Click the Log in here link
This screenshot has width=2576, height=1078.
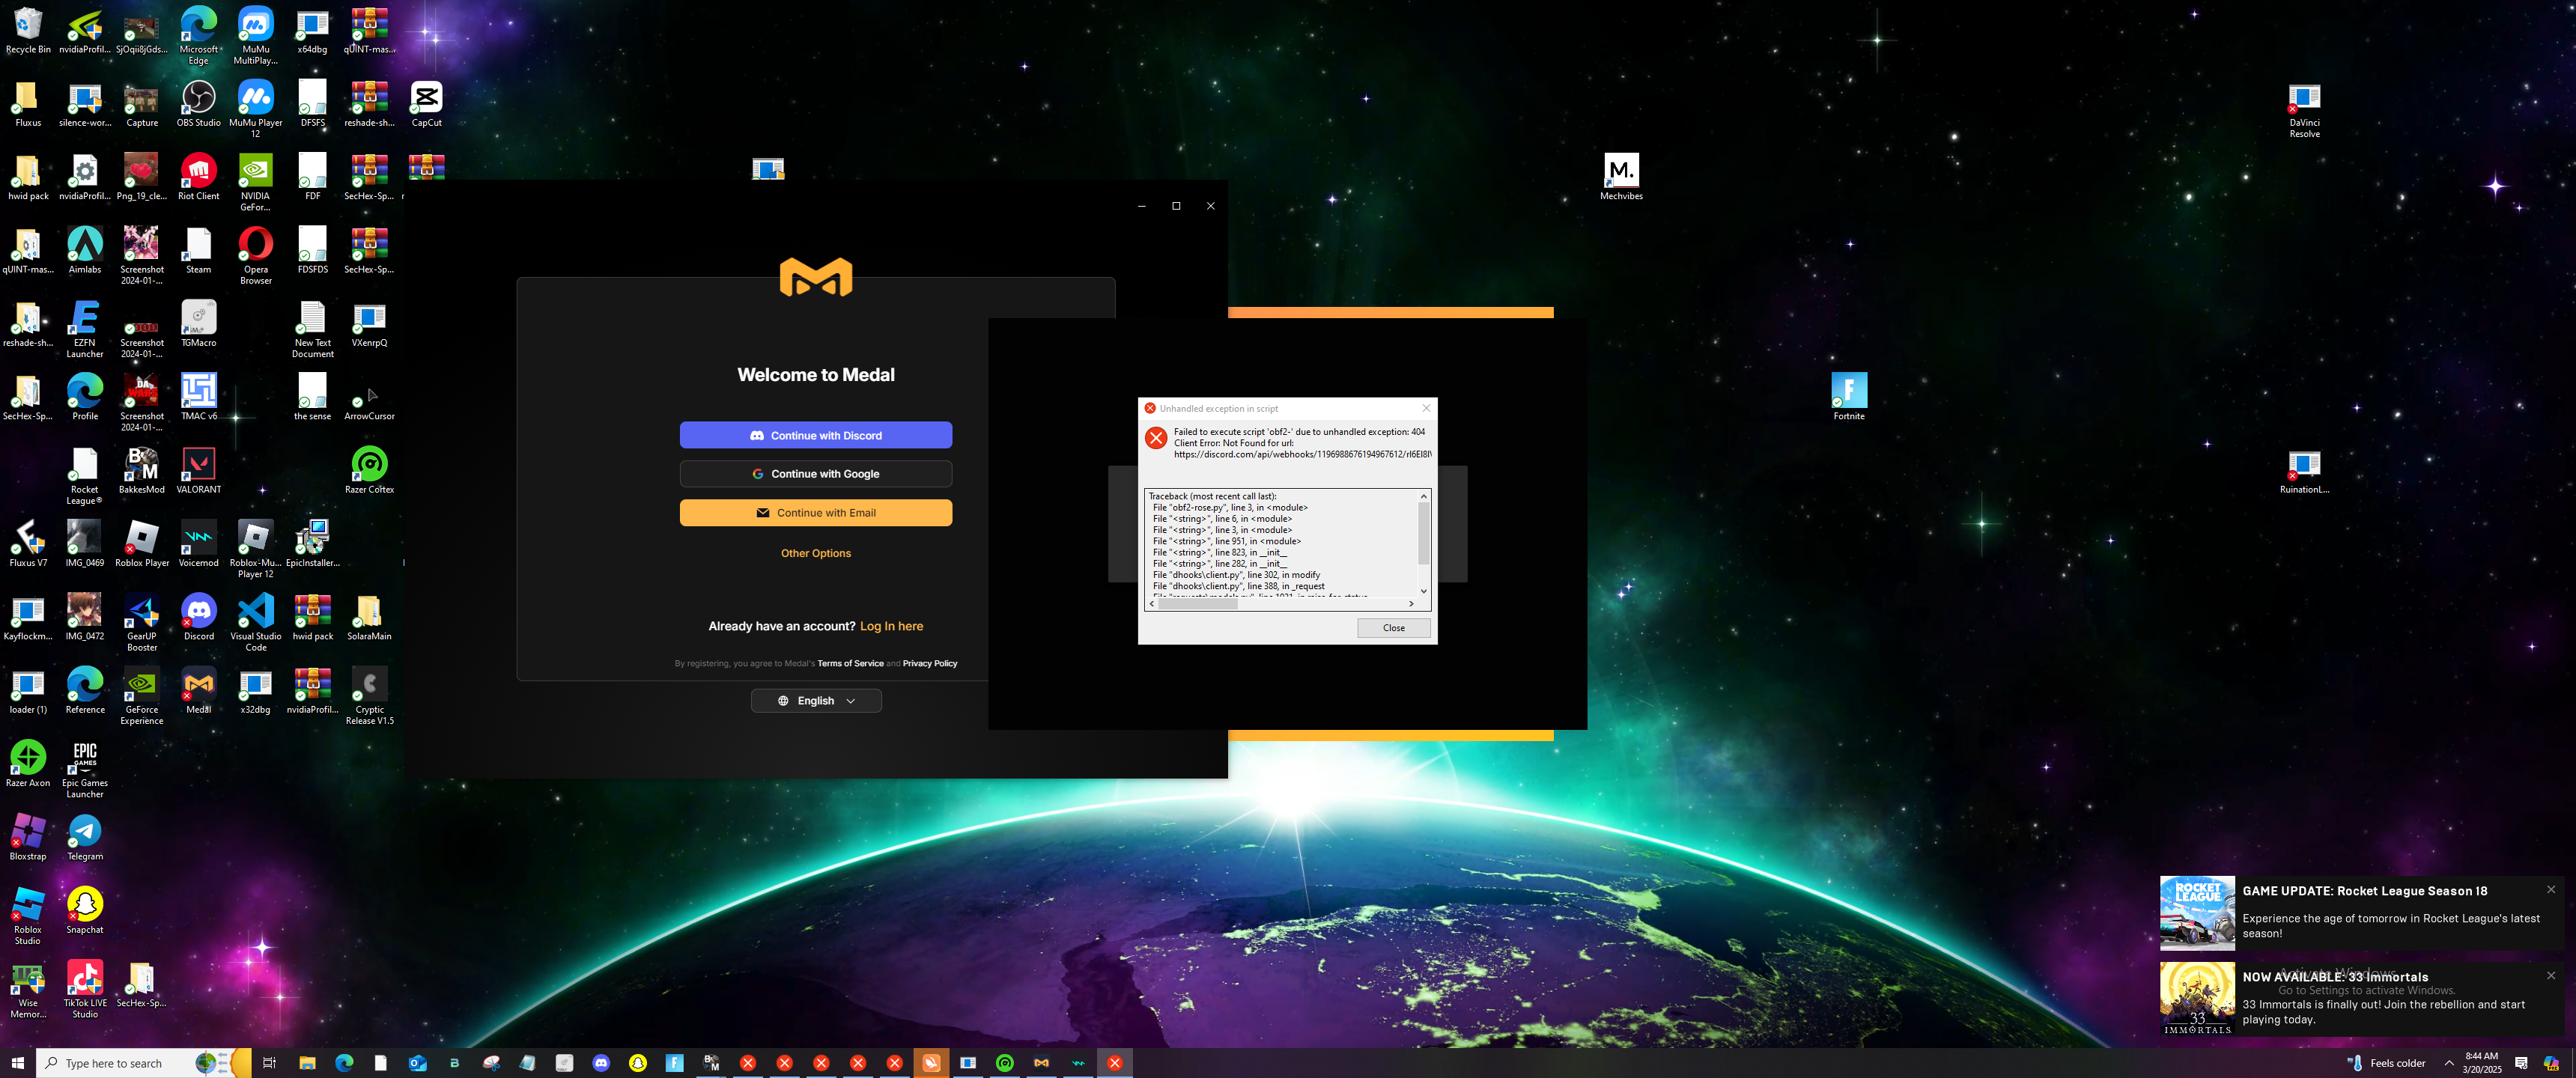point(891,626)
